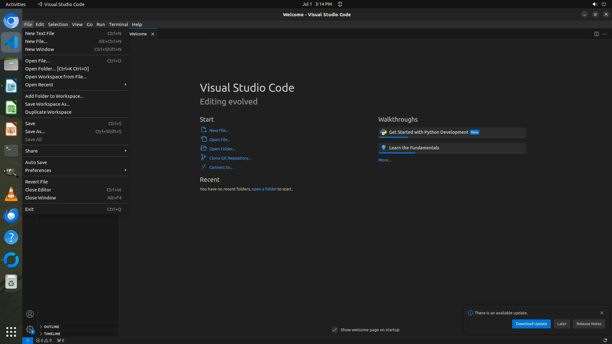Click the Clone Git Repository link
This screenshot has width=612, height=344.
[230, 158]
